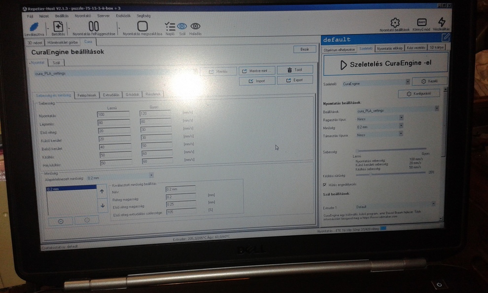Image resolution: width=488 pixels, height=293 pixels.
Task: Click the Export button
Action: coord(295,80)
